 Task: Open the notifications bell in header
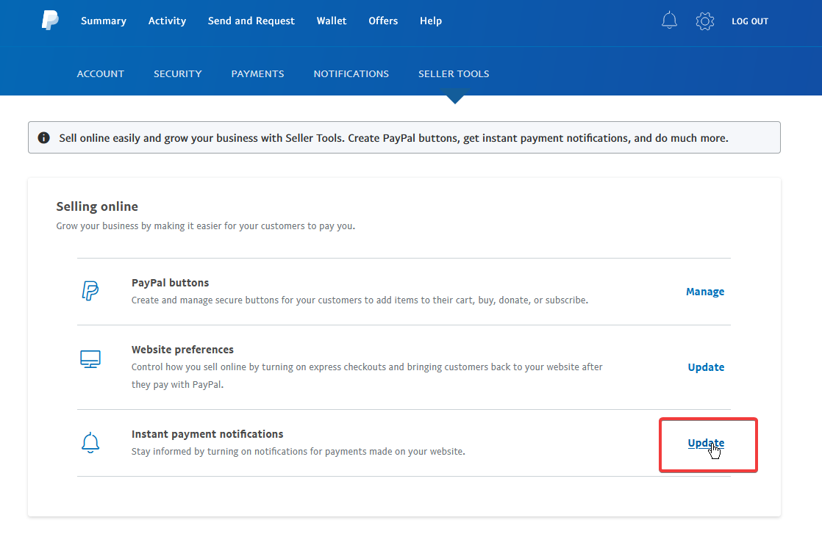(669, 21)
